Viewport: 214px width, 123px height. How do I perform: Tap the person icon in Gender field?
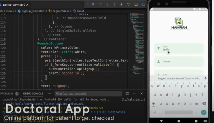click(x=159, y=62)
